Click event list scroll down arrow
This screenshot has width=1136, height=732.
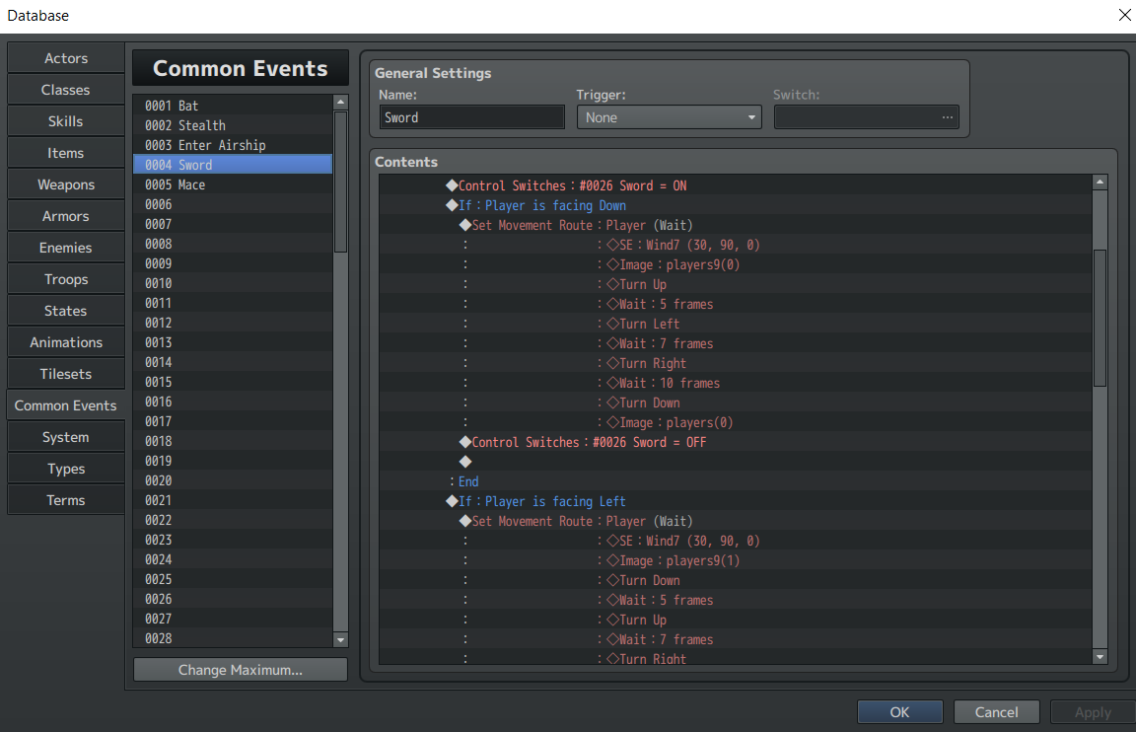tap(340, 640)
